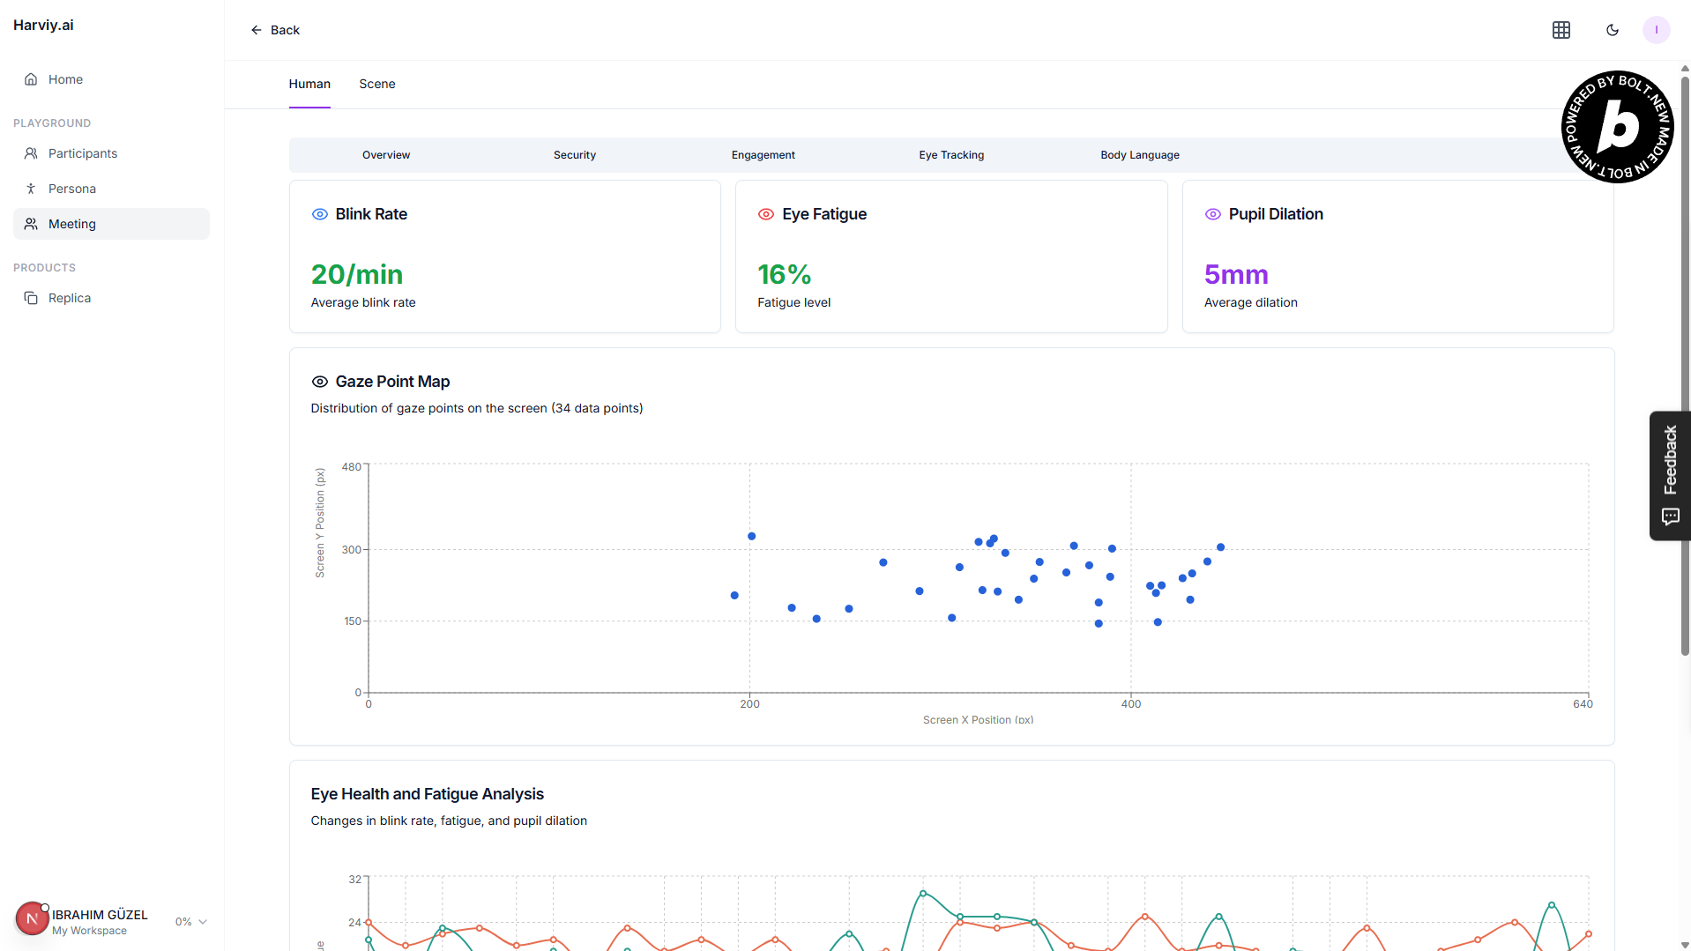The image size is (1691, 951).
Task: Select the Human tab
Action: (309, 84)
